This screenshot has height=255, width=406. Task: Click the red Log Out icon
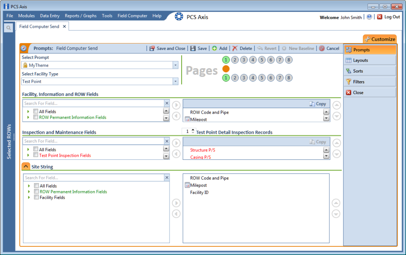(380, 17)
